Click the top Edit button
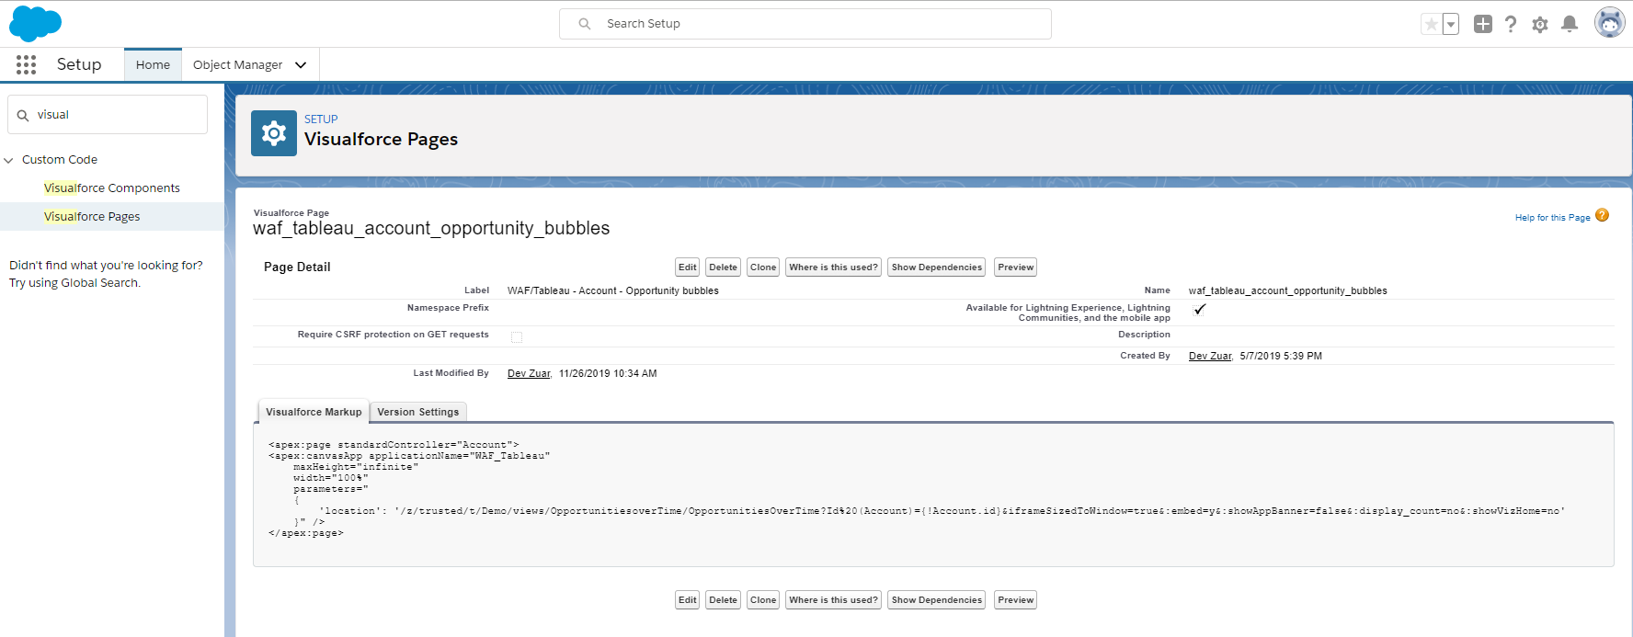1633x637 pixels. click(x=687, y=267)
